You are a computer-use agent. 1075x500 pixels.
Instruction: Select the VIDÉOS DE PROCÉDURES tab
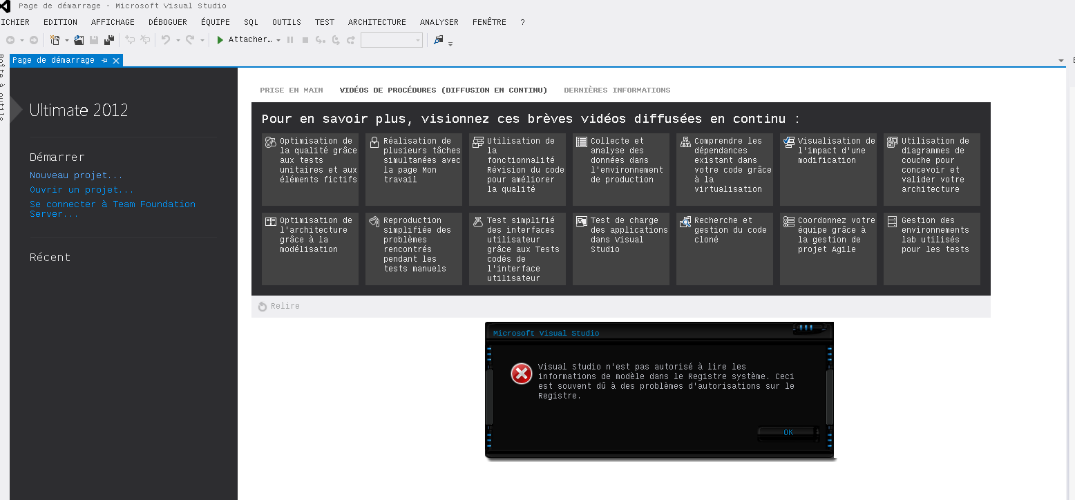coord(444,90)
